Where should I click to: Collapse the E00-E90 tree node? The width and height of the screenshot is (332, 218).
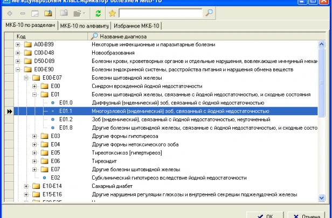(x=18, y=69)
